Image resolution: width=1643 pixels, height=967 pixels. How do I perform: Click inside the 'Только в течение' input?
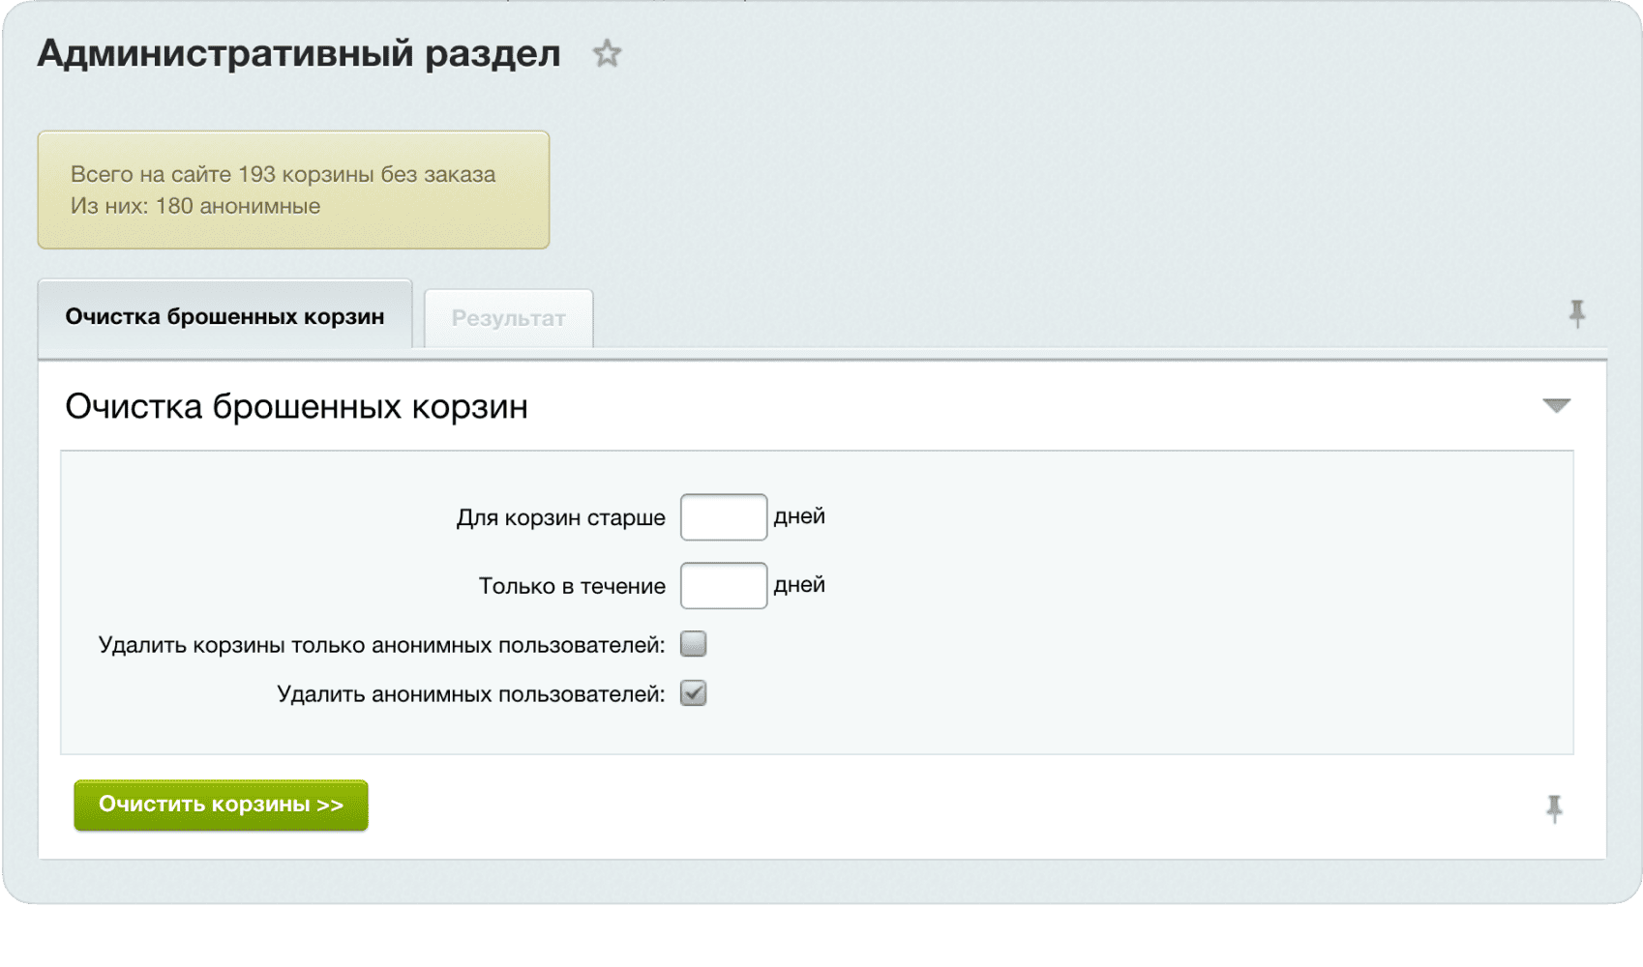click(x=723, y=585)
